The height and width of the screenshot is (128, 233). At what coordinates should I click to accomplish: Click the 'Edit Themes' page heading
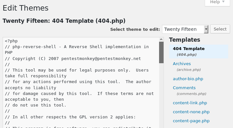[26, 8]
